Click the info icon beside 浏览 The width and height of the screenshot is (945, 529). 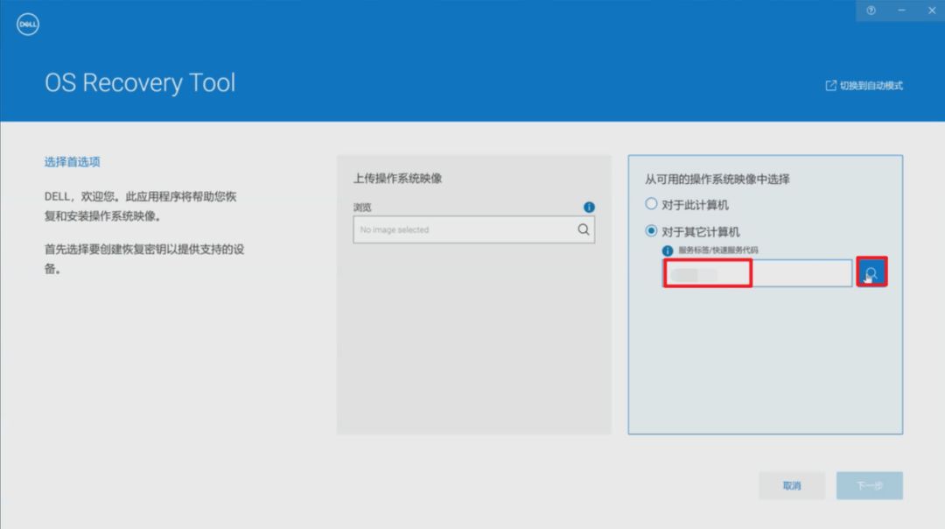point(589,207)
